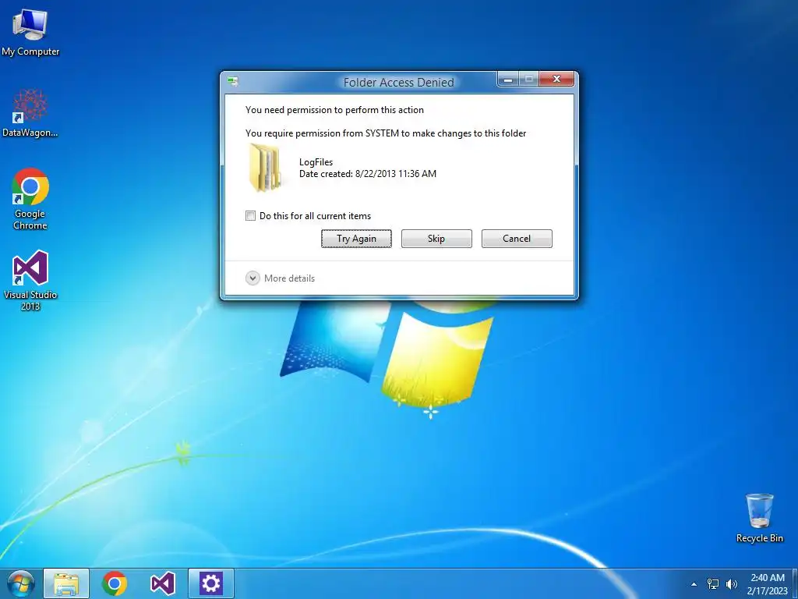Select the Google Chrome desktop shortcut
The height and width of the screenshot is (599, 798).
[x=30, y=199]
